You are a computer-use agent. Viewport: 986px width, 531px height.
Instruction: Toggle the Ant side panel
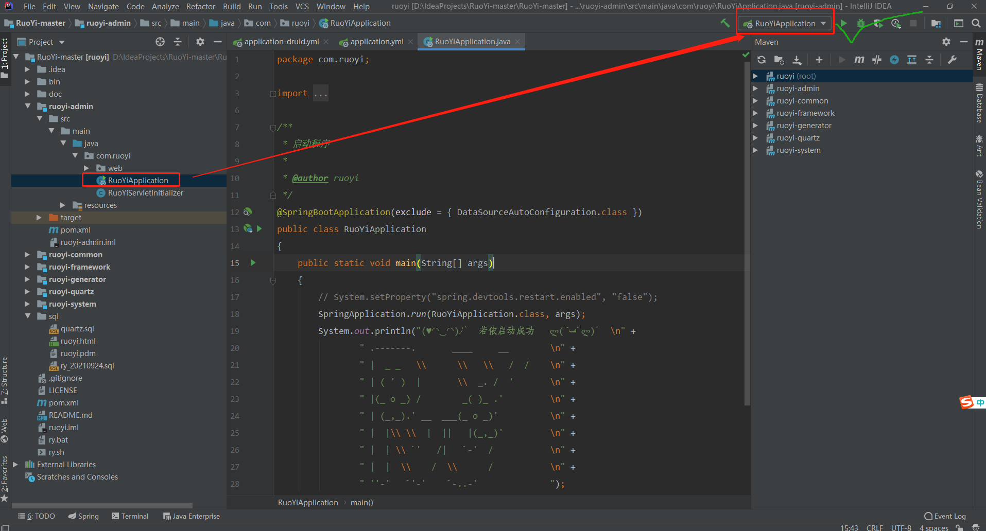979,146
